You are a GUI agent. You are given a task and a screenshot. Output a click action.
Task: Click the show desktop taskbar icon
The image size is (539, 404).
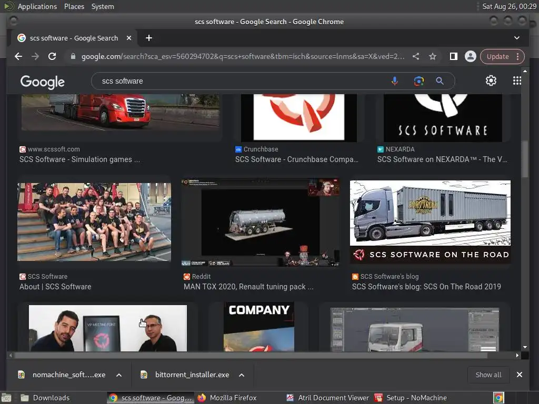6,398
